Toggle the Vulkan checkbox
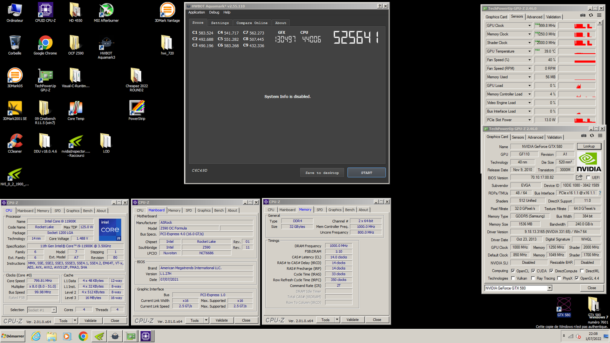The height and width of the screenshot is (343, 610). [x=513, y=278]
